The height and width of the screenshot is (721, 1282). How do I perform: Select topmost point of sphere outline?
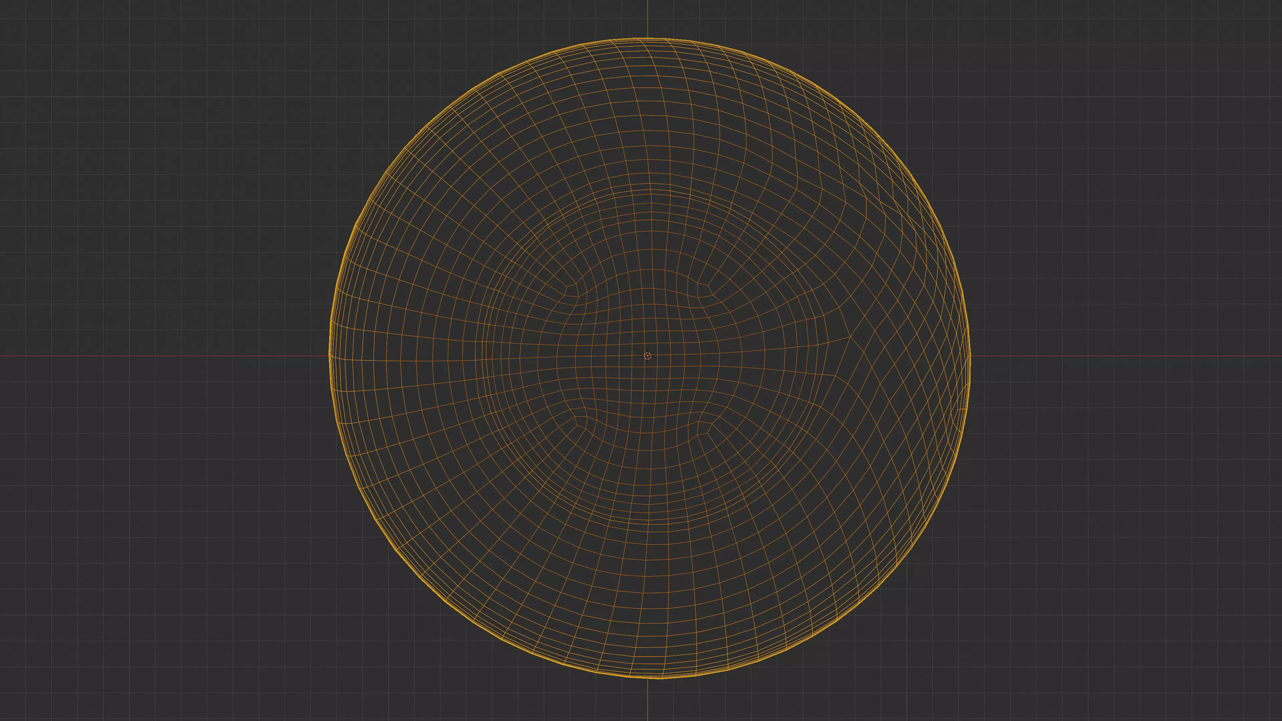[x=647, y=38]
